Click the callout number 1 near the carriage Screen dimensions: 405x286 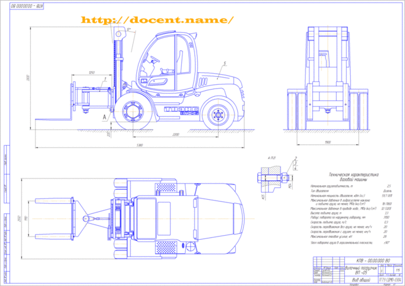[x=105, y=78]
